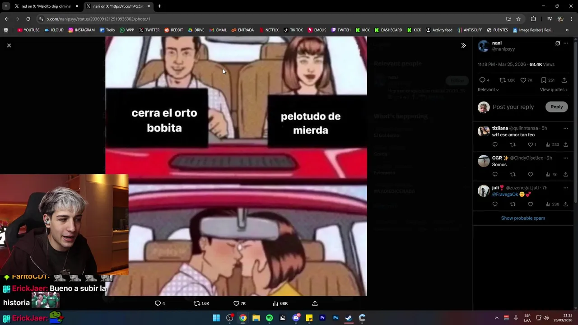Expand the Relevant sort dropdown
This screenshot has height=325, width=578.
point(488,90)
